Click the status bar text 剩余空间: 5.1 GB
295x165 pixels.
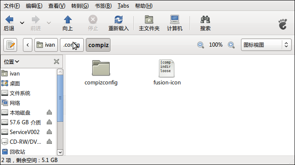[x=37, y=160]
